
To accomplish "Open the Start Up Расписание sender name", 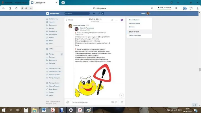I will click(x=87, y=28).
